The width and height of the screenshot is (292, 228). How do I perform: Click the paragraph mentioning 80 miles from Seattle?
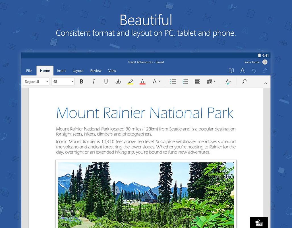(x=146, y=131)
